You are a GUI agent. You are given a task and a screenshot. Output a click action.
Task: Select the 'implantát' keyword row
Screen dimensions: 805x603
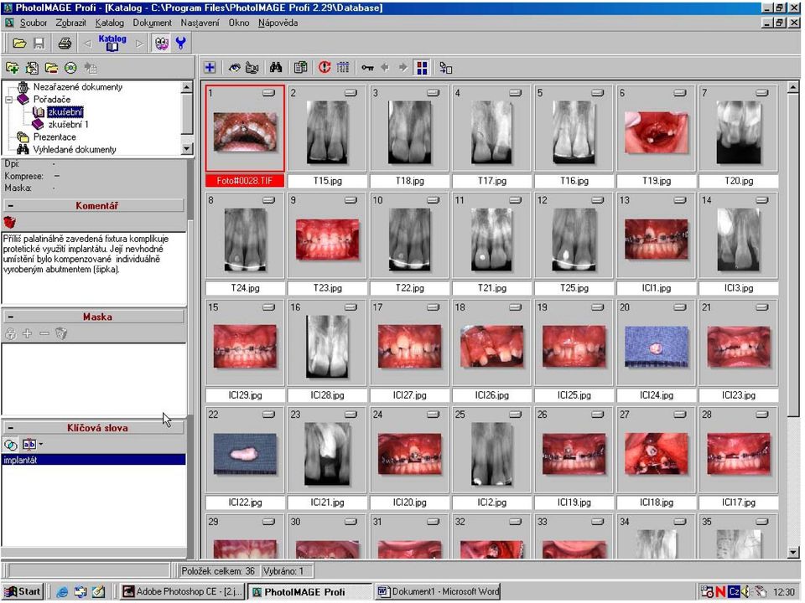tap(93, 460)
